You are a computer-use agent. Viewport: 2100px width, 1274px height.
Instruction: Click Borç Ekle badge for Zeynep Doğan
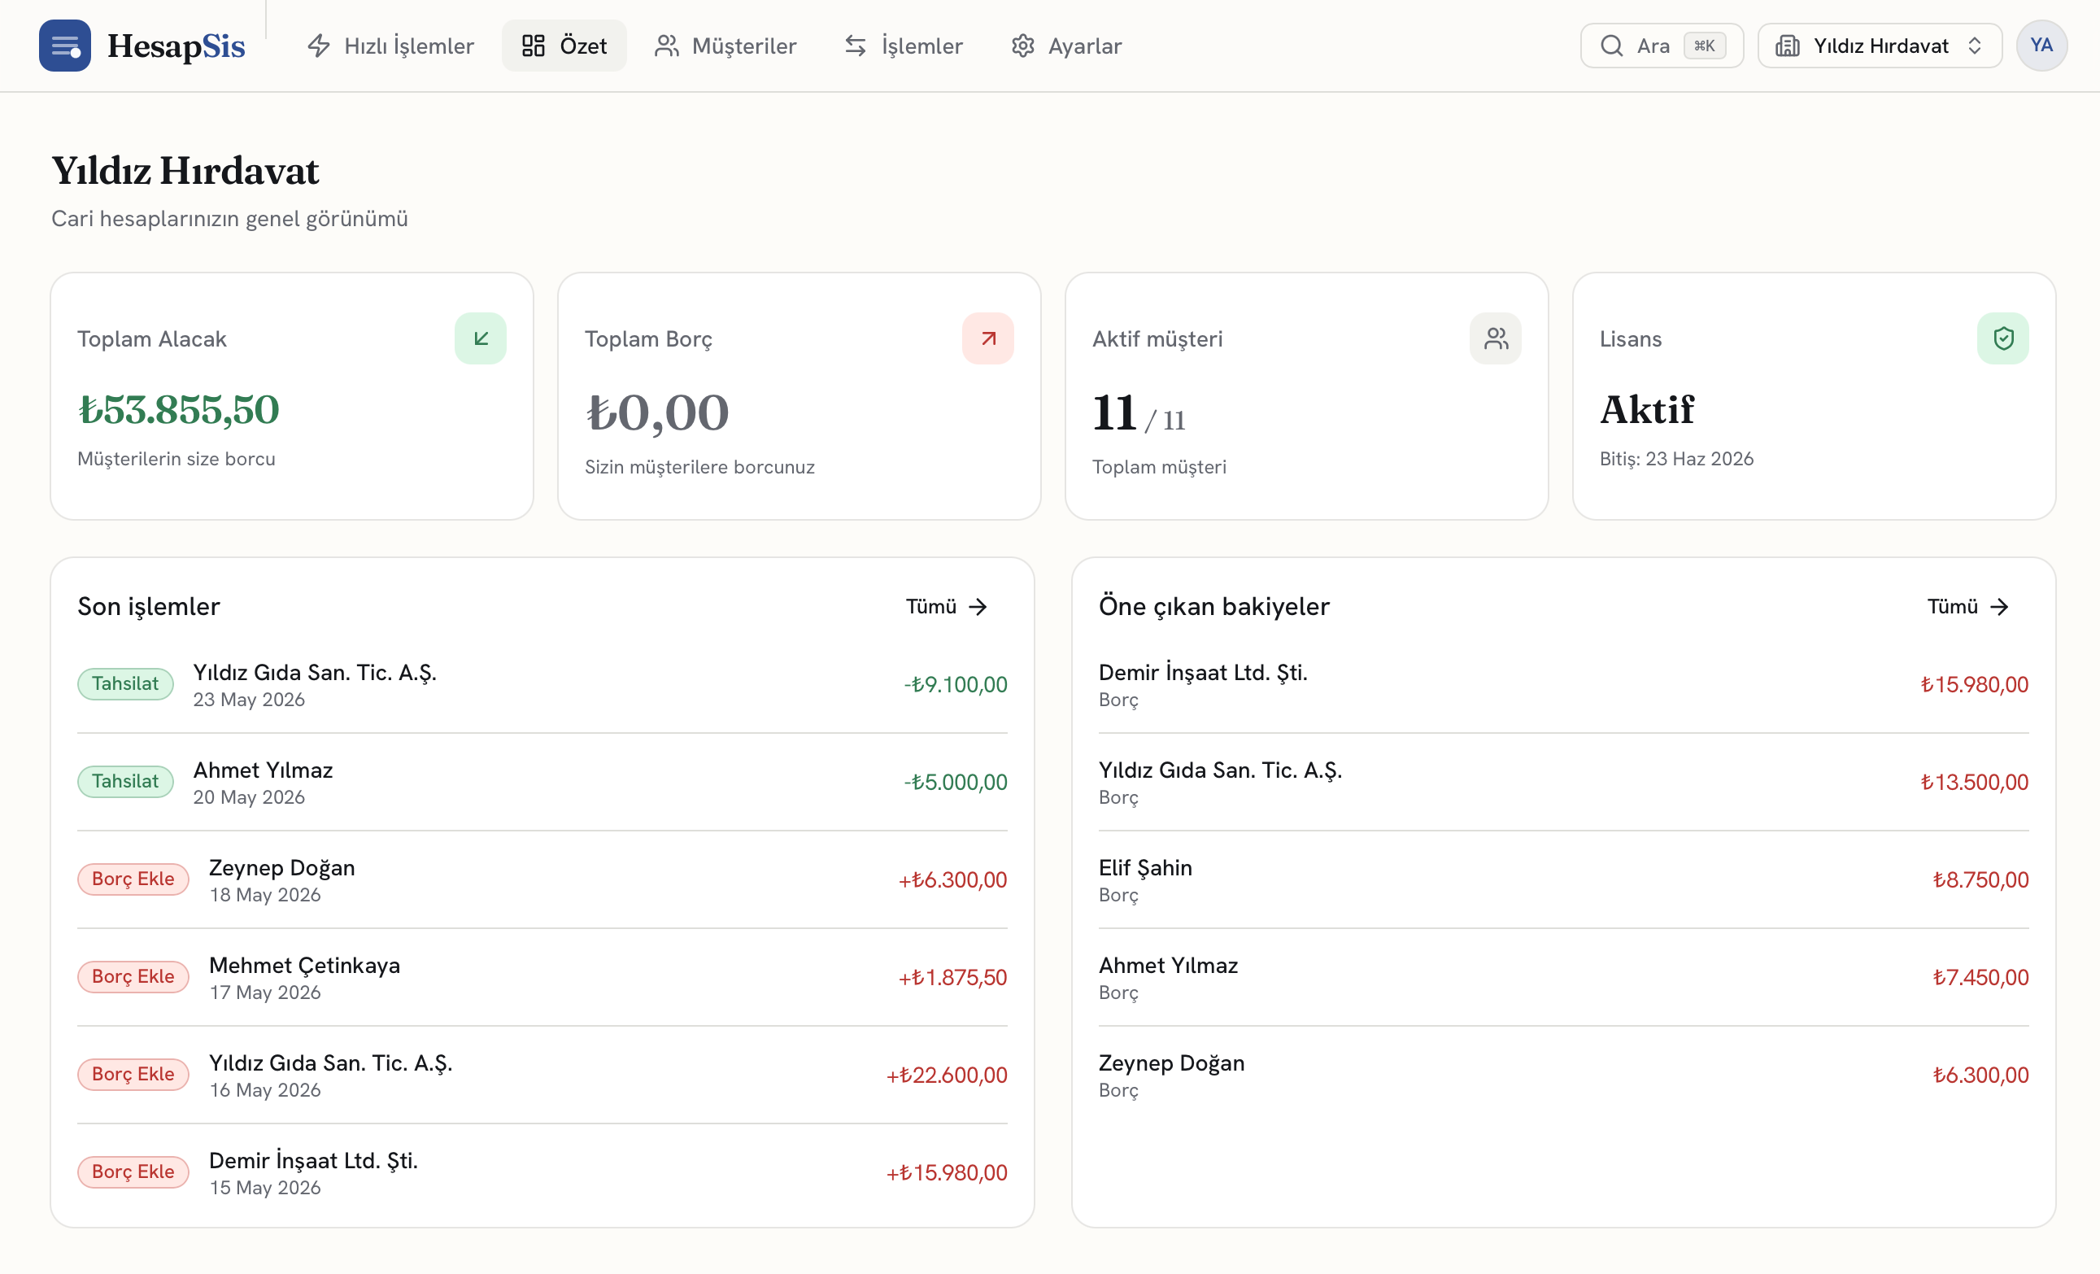click(133, 879)
